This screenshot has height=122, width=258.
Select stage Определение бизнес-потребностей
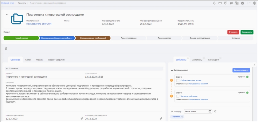coord(57,38)
